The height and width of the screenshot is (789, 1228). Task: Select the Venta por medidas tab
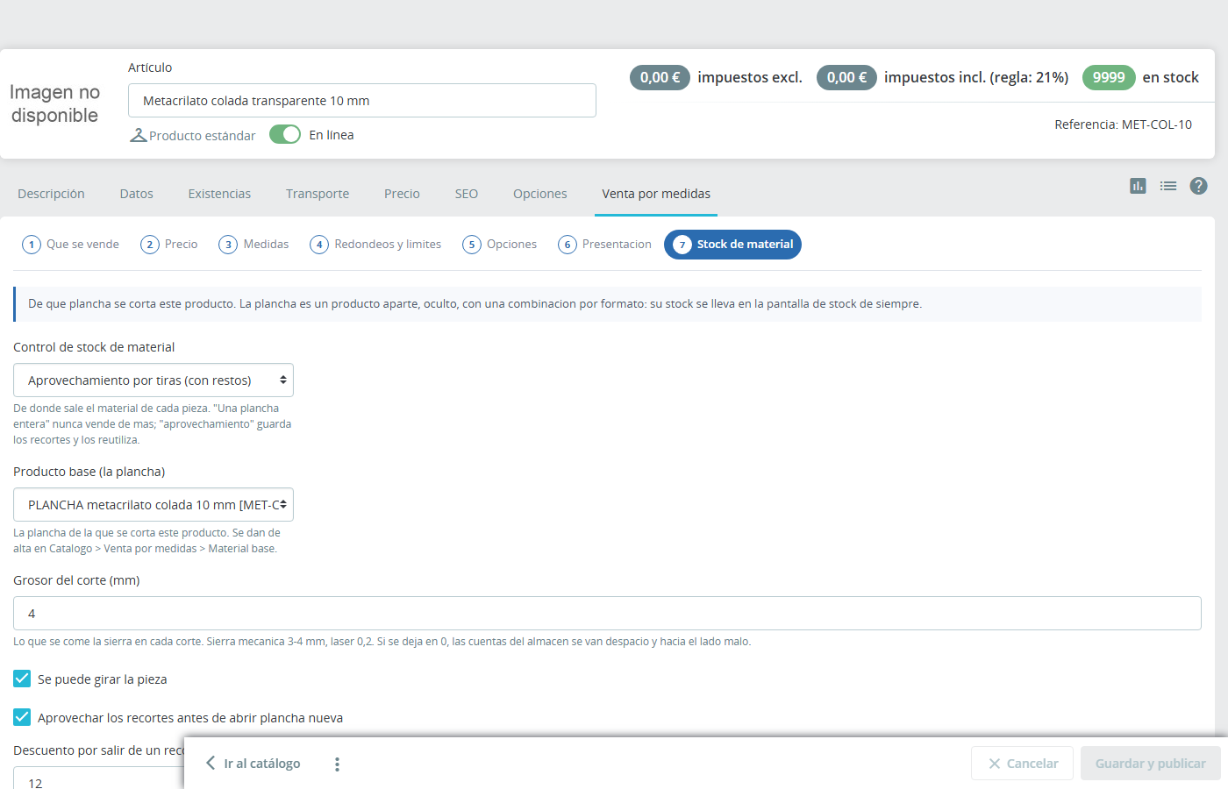[x=656, y=194]
